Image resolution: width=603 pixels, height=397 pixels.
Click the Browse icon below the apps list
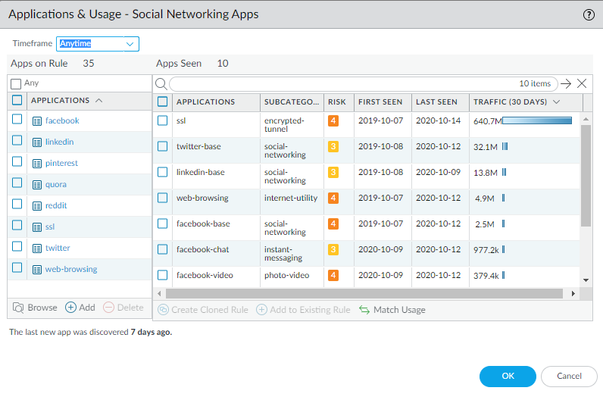pyautogui.click(x=18, y=308)
